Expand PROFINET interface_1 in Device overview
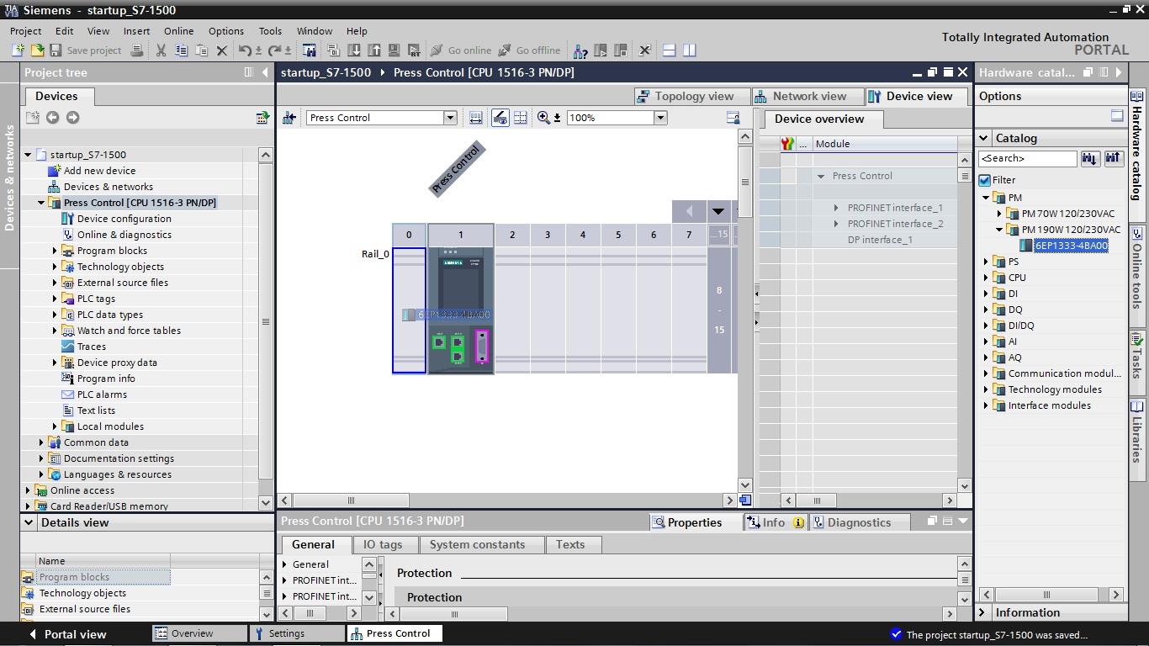1149x646 pixels. [836, 208]
